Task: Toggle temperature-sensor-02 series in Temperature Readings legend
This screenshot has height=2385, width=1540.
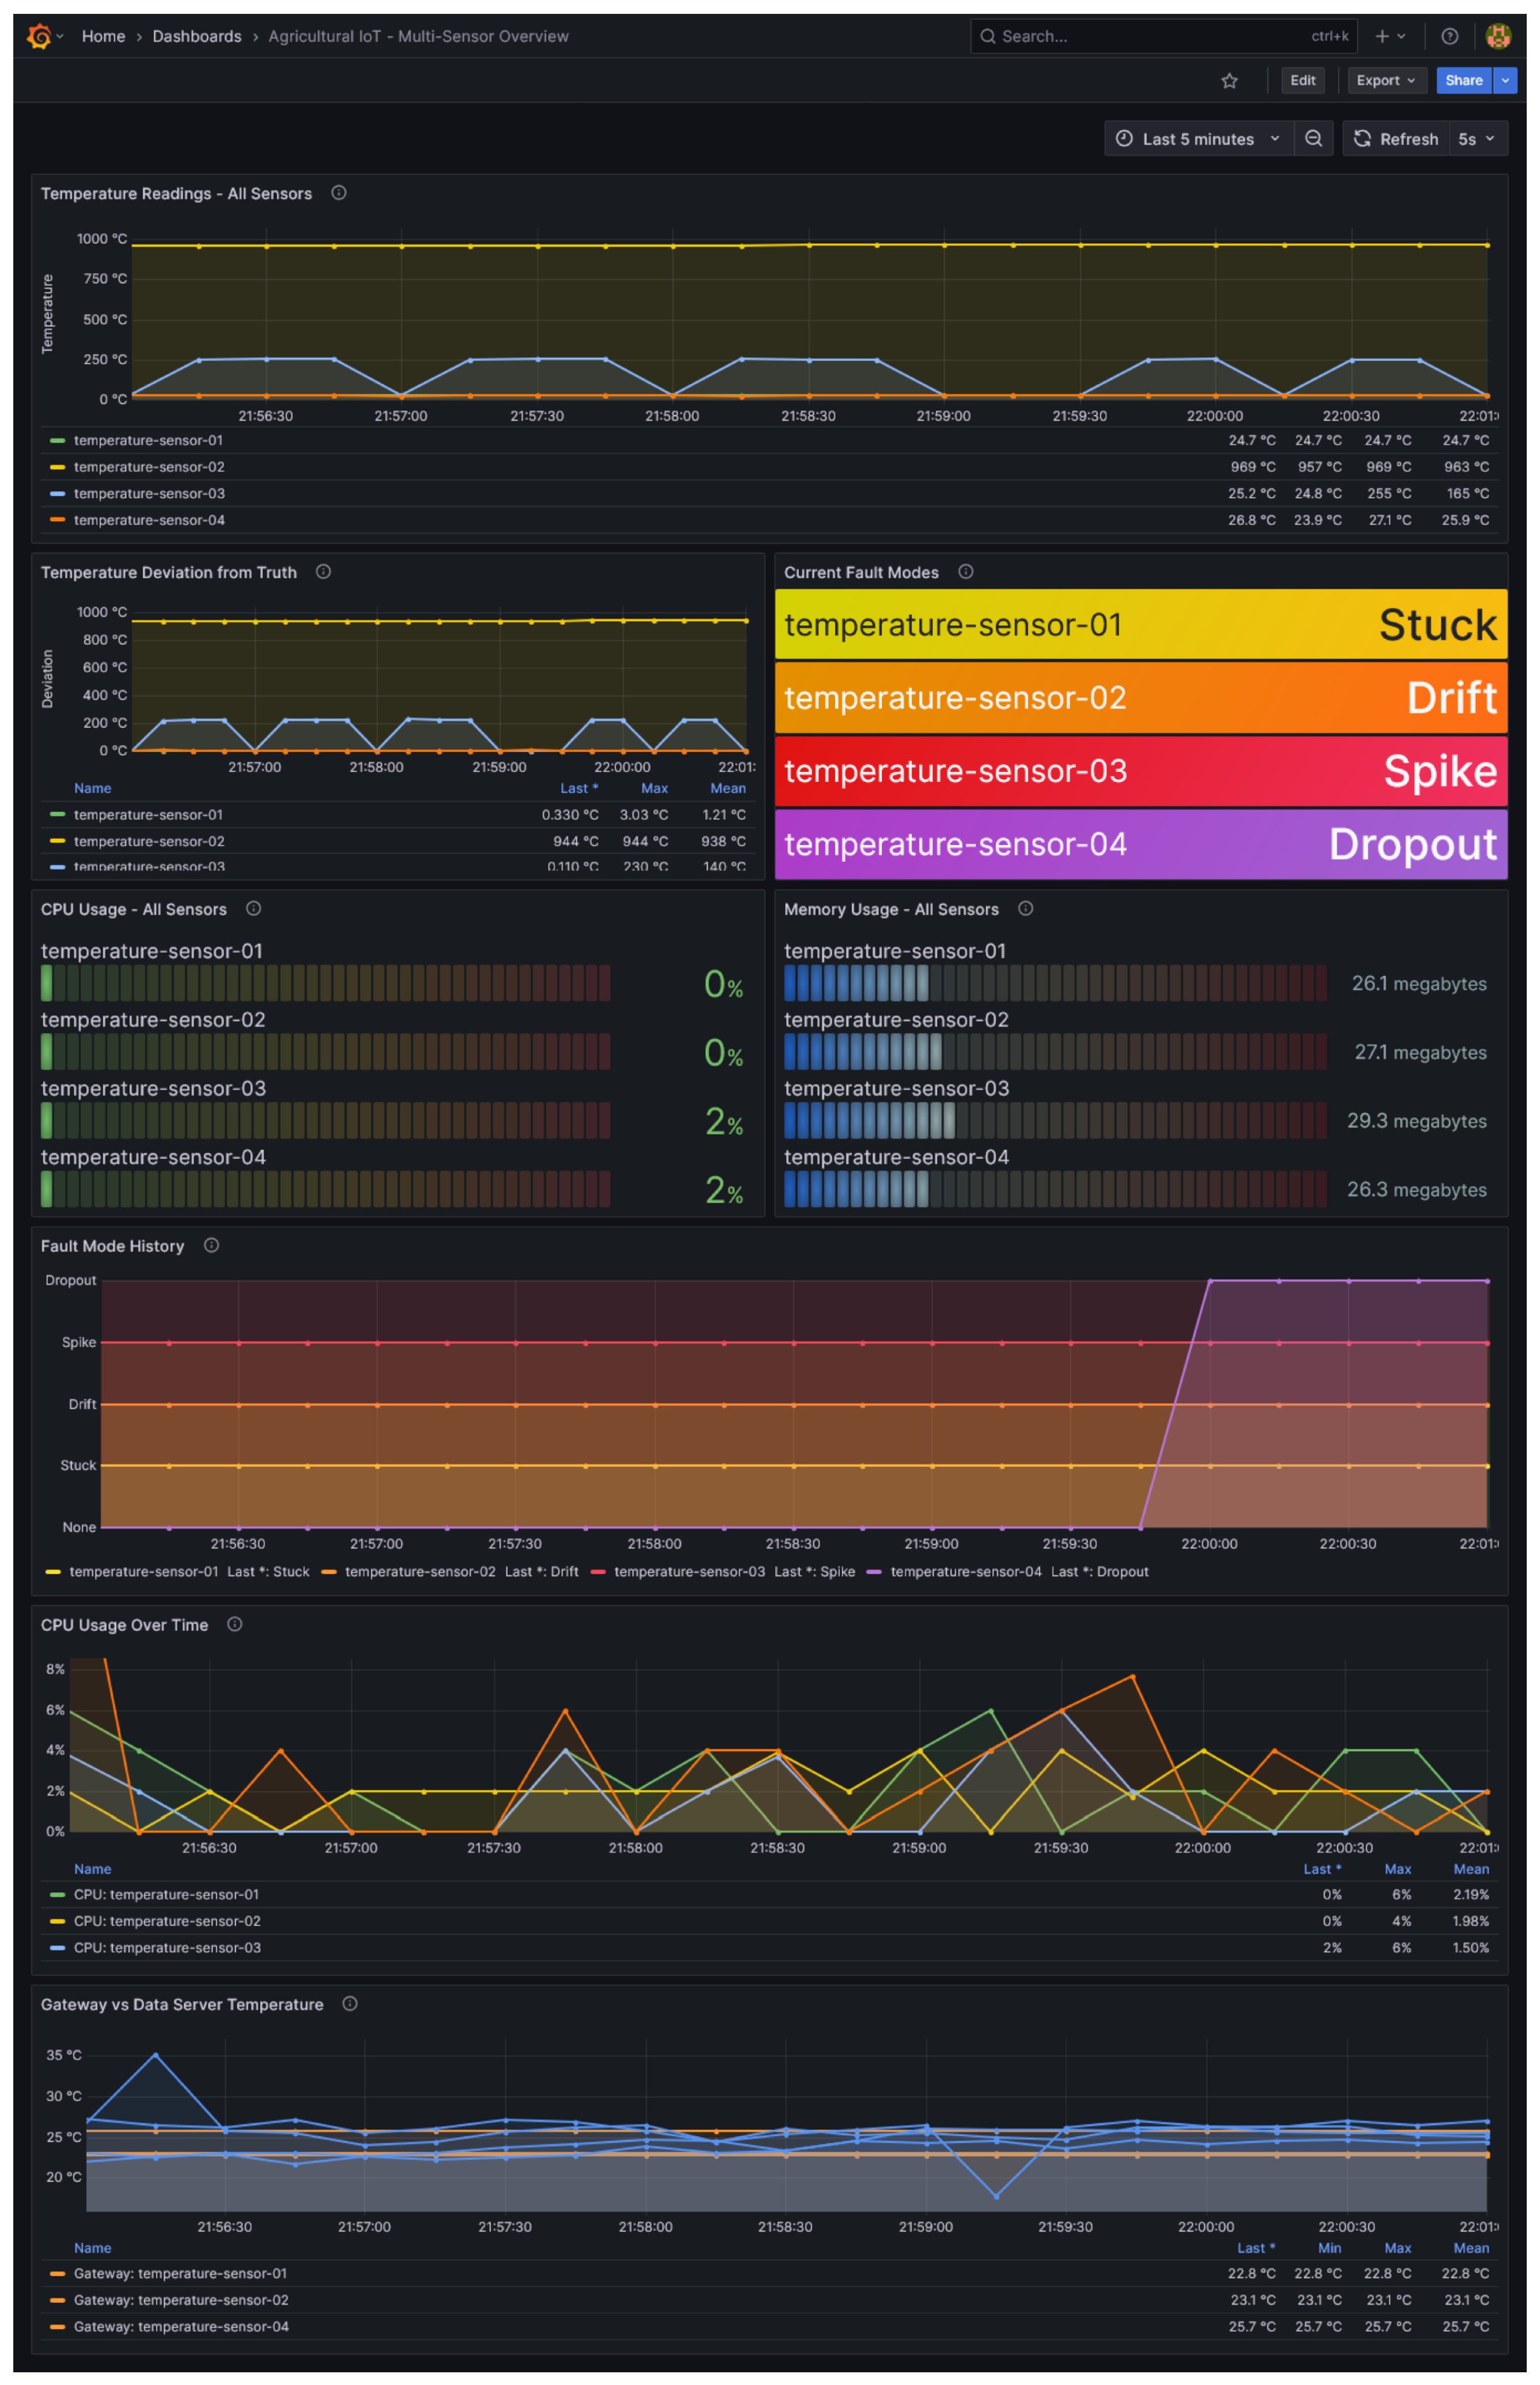Action: pos(148,467)
